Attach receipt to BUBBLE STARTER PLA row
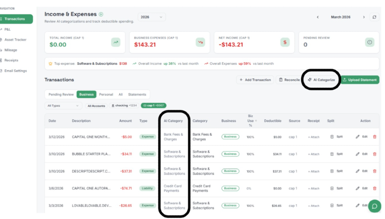Image resolution: width=385 pixels, height=219 pixels. point(314,154)
